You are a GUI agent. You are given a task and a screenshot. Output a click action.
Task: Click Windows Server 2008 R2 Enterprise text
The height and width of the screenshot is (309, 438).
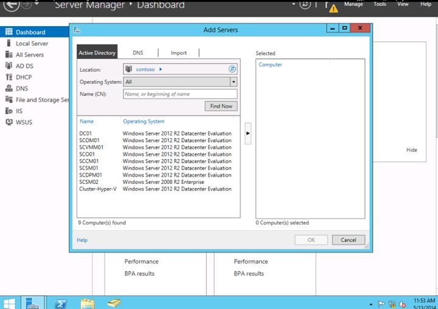point(164,182)
